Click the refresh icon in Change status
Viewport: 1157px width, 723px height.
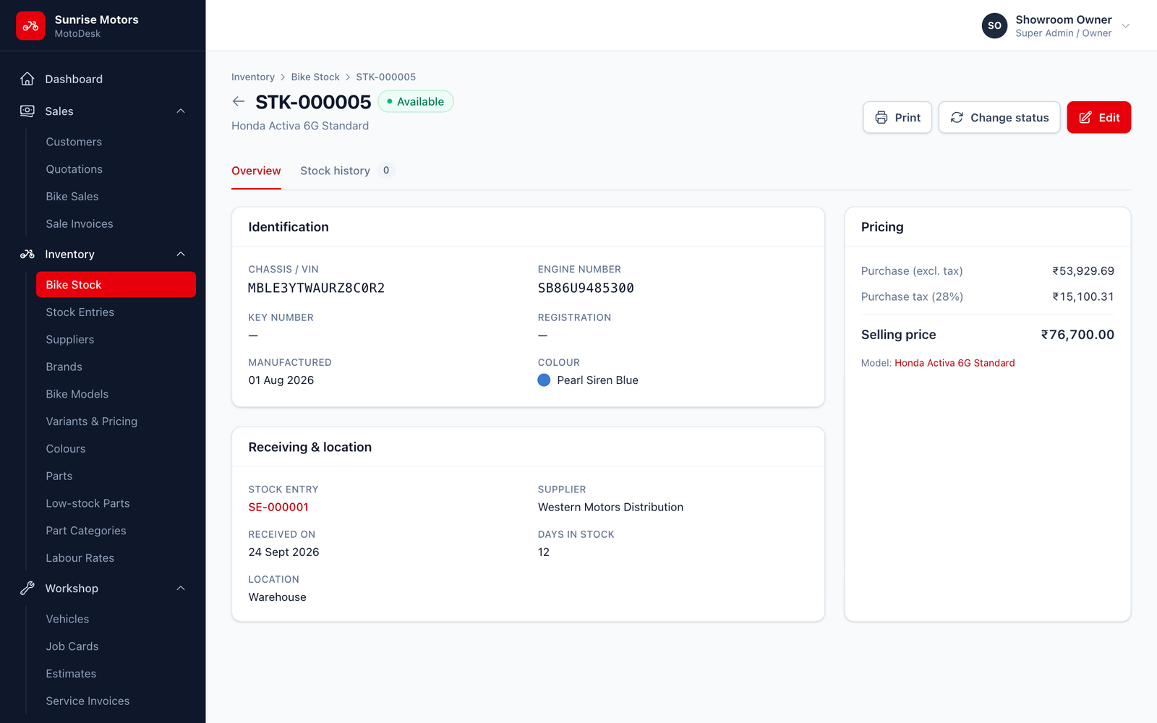957,118
